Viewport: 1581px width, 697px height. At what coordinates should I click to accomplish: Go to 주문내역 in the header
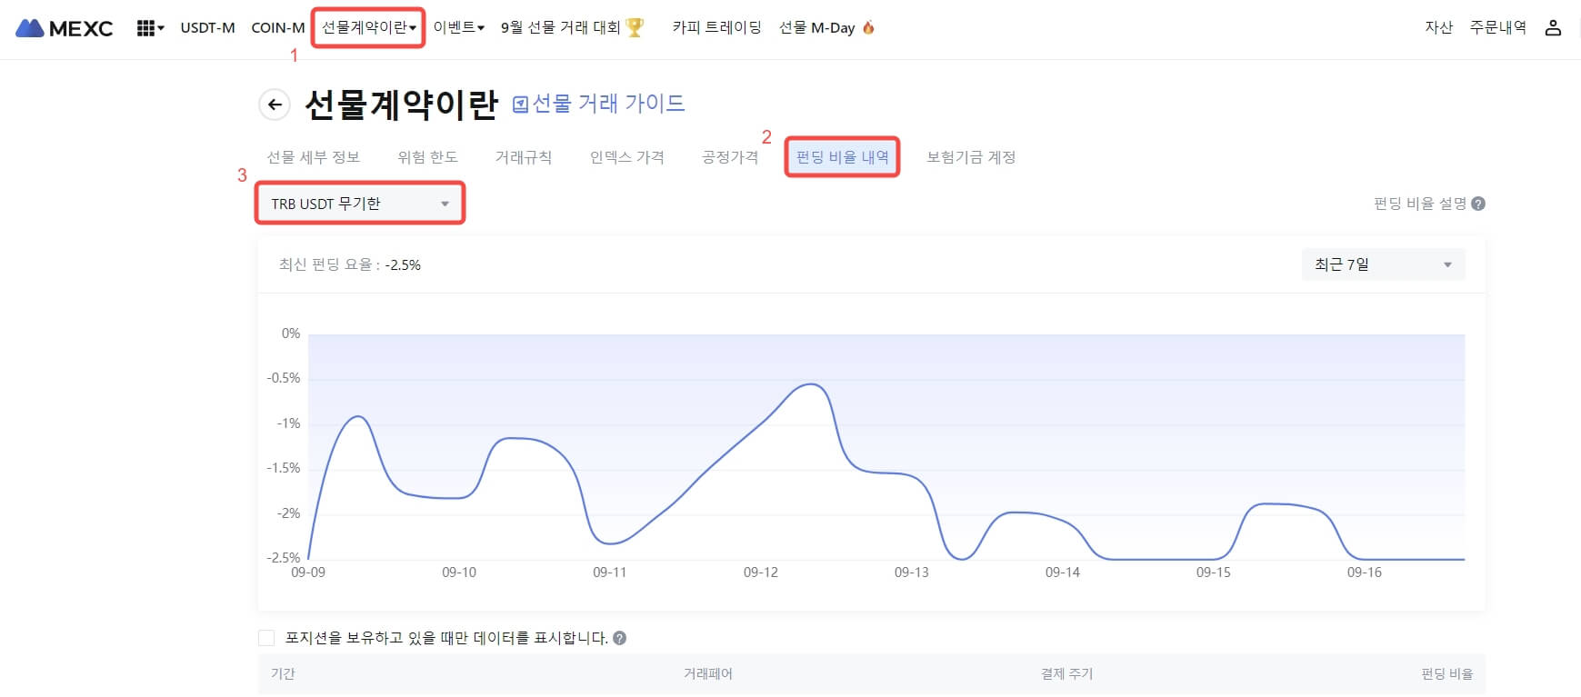[x=1497, y=28]
